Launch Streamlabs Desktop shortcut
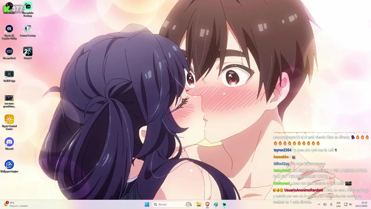The image size is (371, 209). click(28, 9)
